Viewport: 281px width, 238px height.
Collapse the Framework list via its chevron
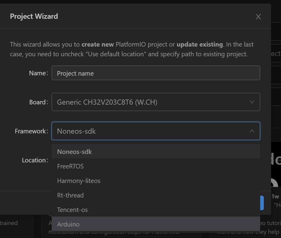pos(252,131)
